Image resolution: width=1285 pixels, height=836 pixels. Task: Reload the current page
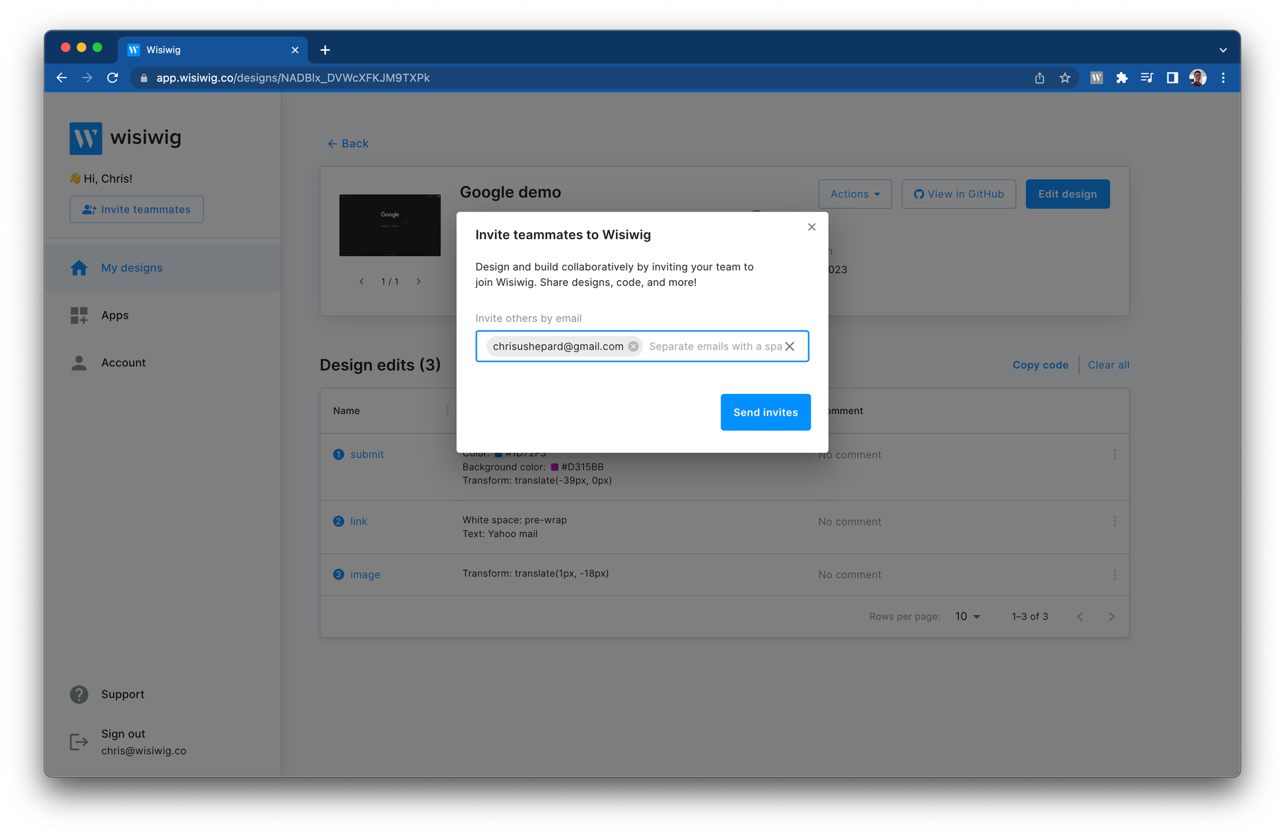pyautogui.click(x=112, y=78)
